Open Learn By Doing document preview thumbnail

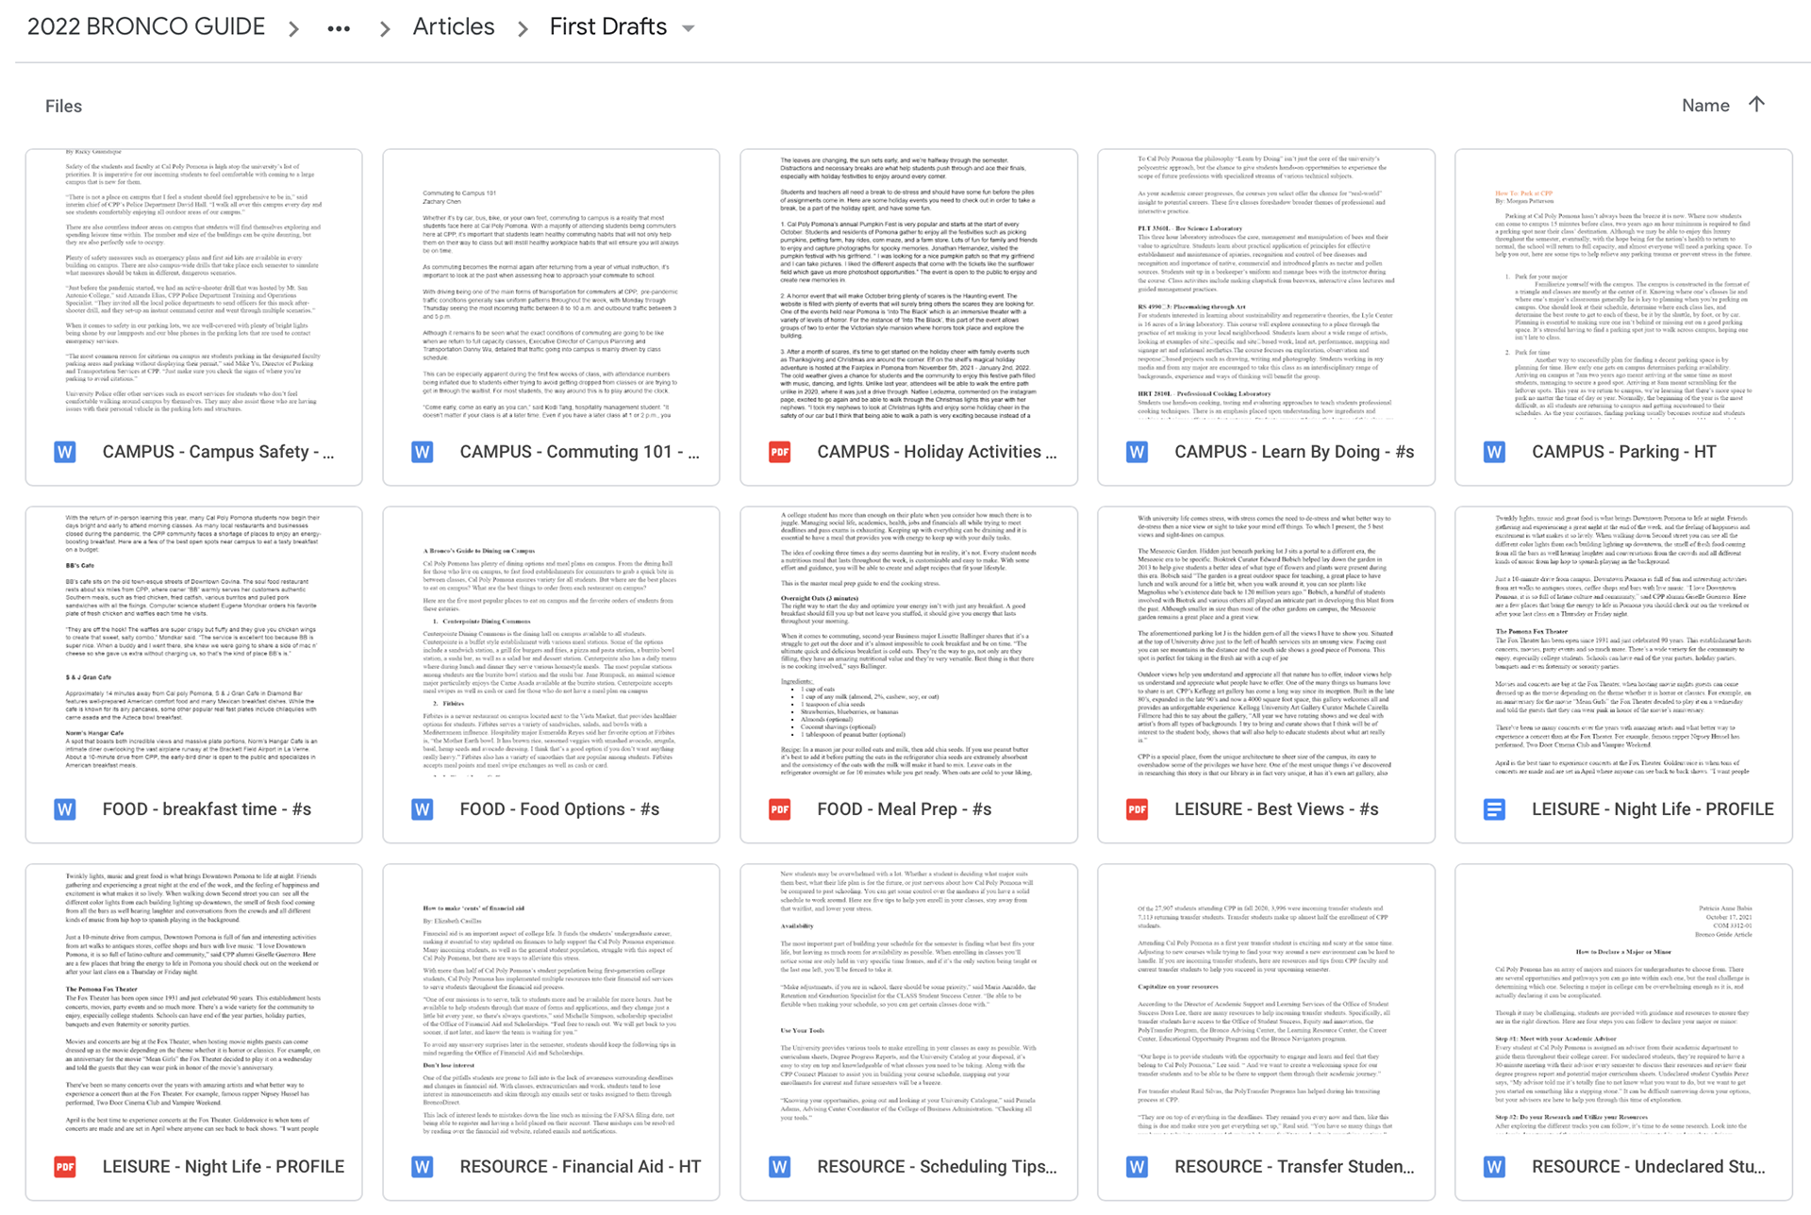(1267, 284)
